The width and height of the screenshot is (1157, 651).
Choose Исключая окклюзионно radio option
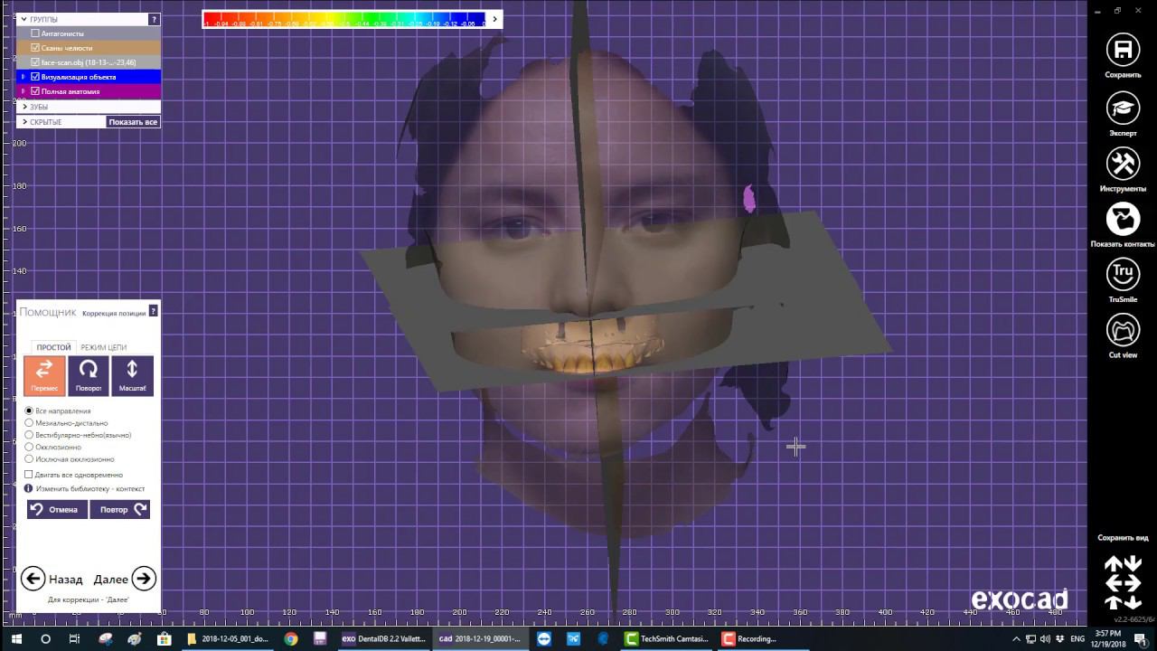tap(29, 459)
